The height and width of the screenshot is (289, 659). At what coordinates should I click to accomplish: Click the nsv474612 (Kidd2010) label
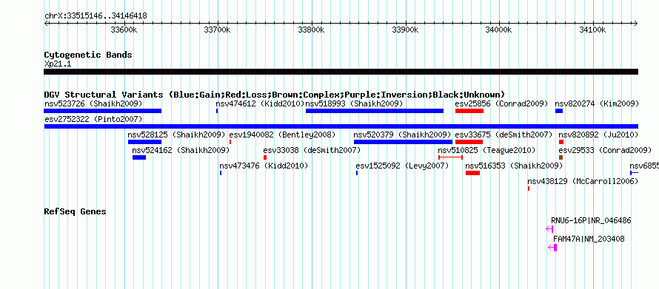pyautogui.click(x=260, y=103)
